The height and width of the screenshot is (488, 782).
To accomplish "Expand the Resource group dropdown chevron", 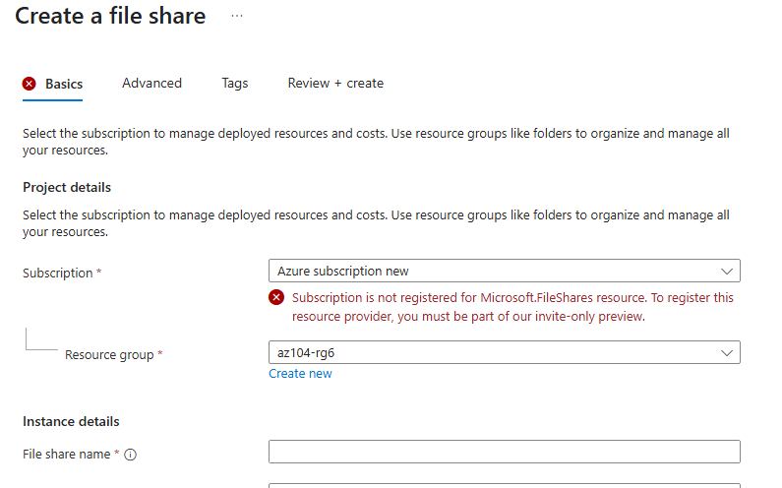I will pos(727,352).
